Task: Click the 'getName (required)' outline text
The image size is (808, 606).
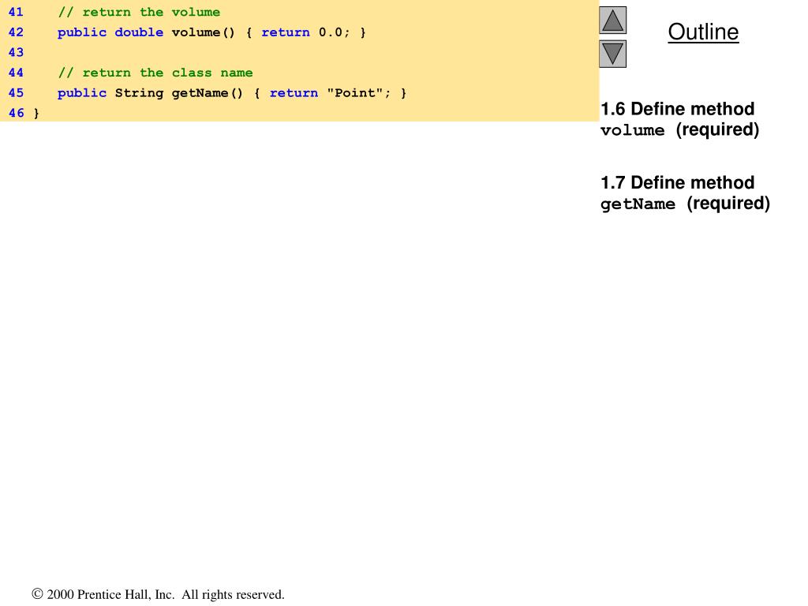Action: [x=685, y=204]
